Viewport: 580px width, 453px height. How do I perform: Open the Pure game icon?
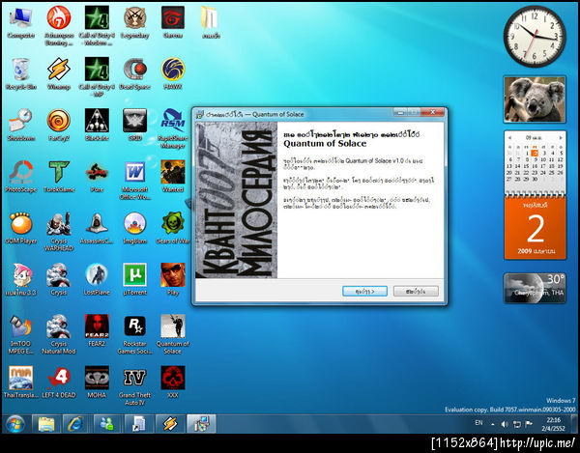point(97,177)
